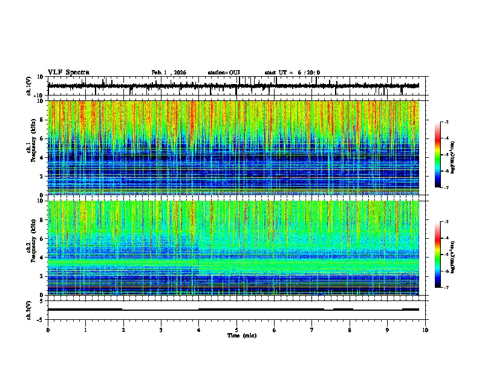Click the "4" kHz tick of ch.2 spectrogram
Viewport: 479px width, 370px height.
[x=42, y=258]
